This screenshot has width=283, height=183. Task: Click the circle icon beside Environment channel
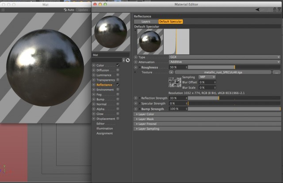pyautogui.click(x=94, y=90)
